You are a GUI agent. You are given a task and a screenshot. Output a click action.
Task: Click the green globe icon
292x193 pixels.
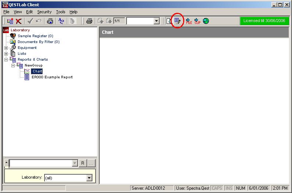(x=206, y=21)
